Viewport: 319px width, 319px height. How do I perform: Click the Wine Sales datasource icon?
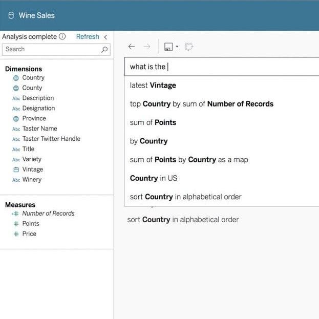click(x=11, y=15)
